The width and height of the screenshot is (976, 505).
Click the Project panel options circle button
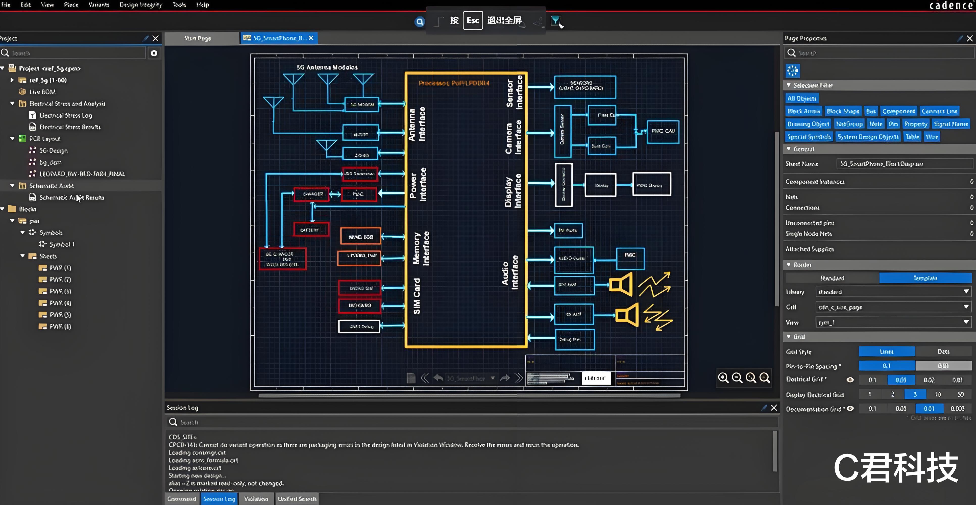point(154,54)
